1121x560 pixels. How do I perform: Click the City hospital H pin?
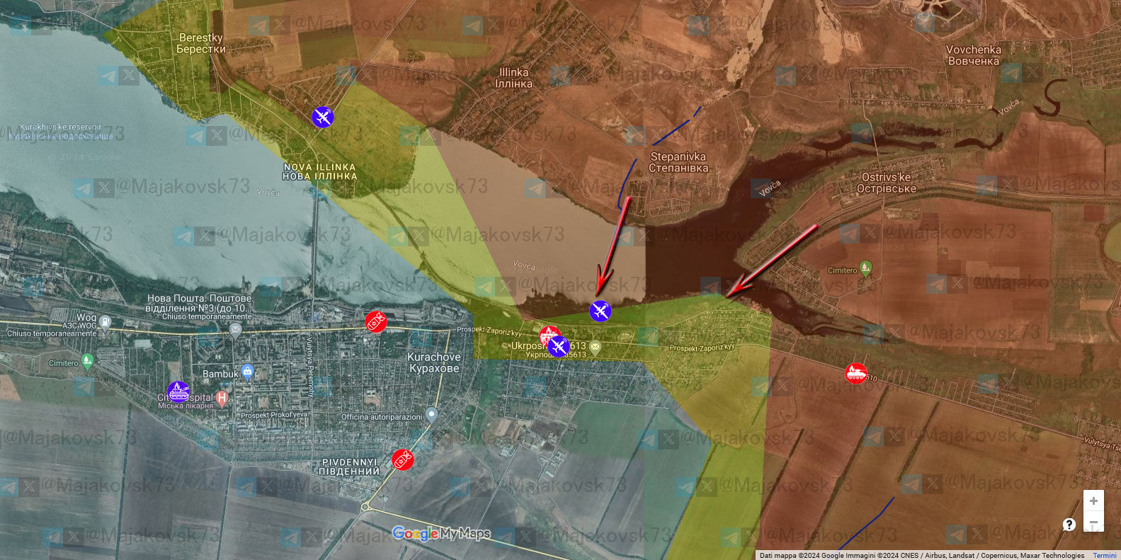pyautogui.click(x=222, y=399)
